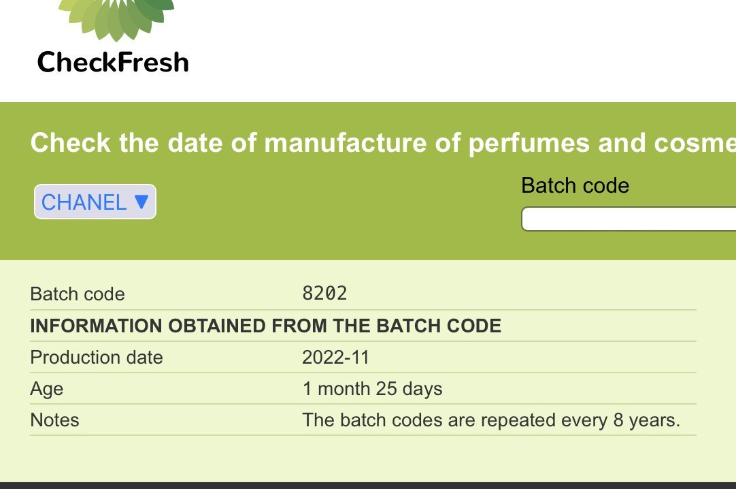This screenshot has height=489, width=736.
Task: Click the dark footer bar at page bottom
Action: tap(368, 485)
